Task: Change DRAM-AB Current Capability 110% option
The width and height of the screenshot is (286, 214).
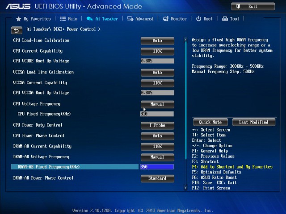Action: click(x=157, y=147)
